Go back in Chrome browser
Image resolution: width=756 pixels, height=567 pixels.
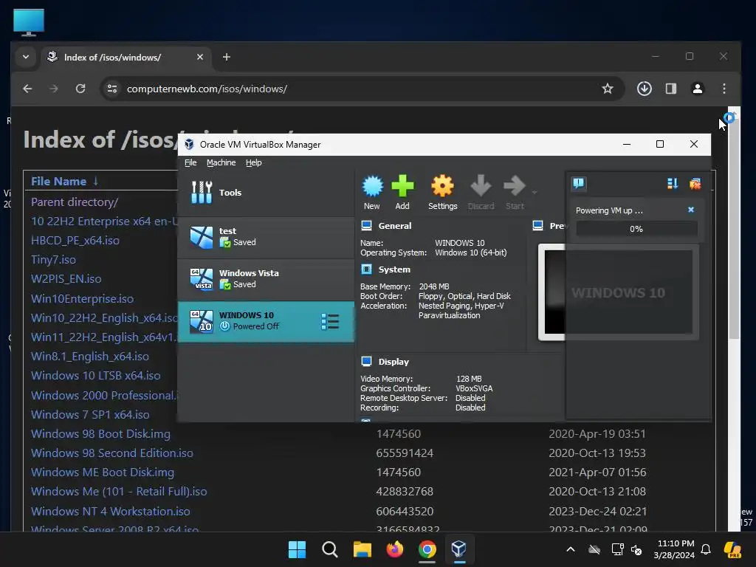[x=27, y=89]
